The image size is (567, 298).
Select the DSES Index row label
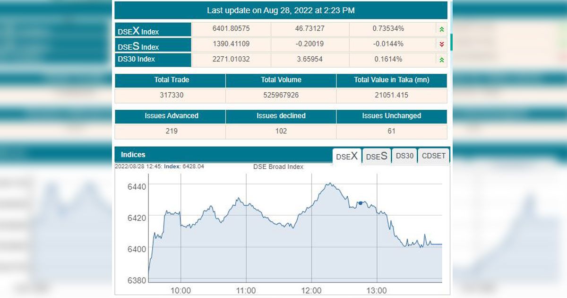point(153,45)
